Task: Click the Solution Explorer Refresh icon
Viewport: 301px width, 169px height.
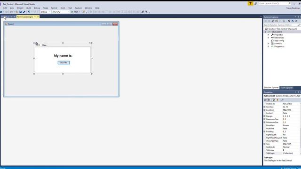Action: pos(293,21)
